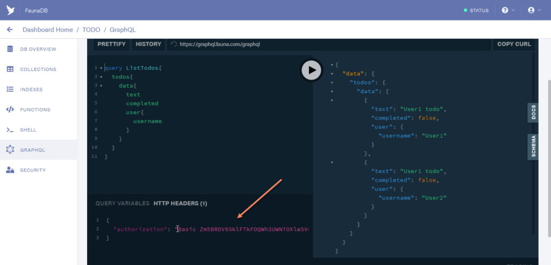Click the TODO breadcrumb link
Image resolution: width=551 pixels, height=265 pixels.
(91, 30)
